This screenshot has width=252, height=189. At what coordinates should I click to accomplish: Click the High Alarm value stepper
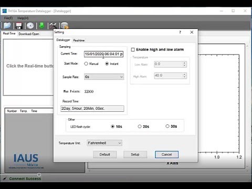[184, 76]
